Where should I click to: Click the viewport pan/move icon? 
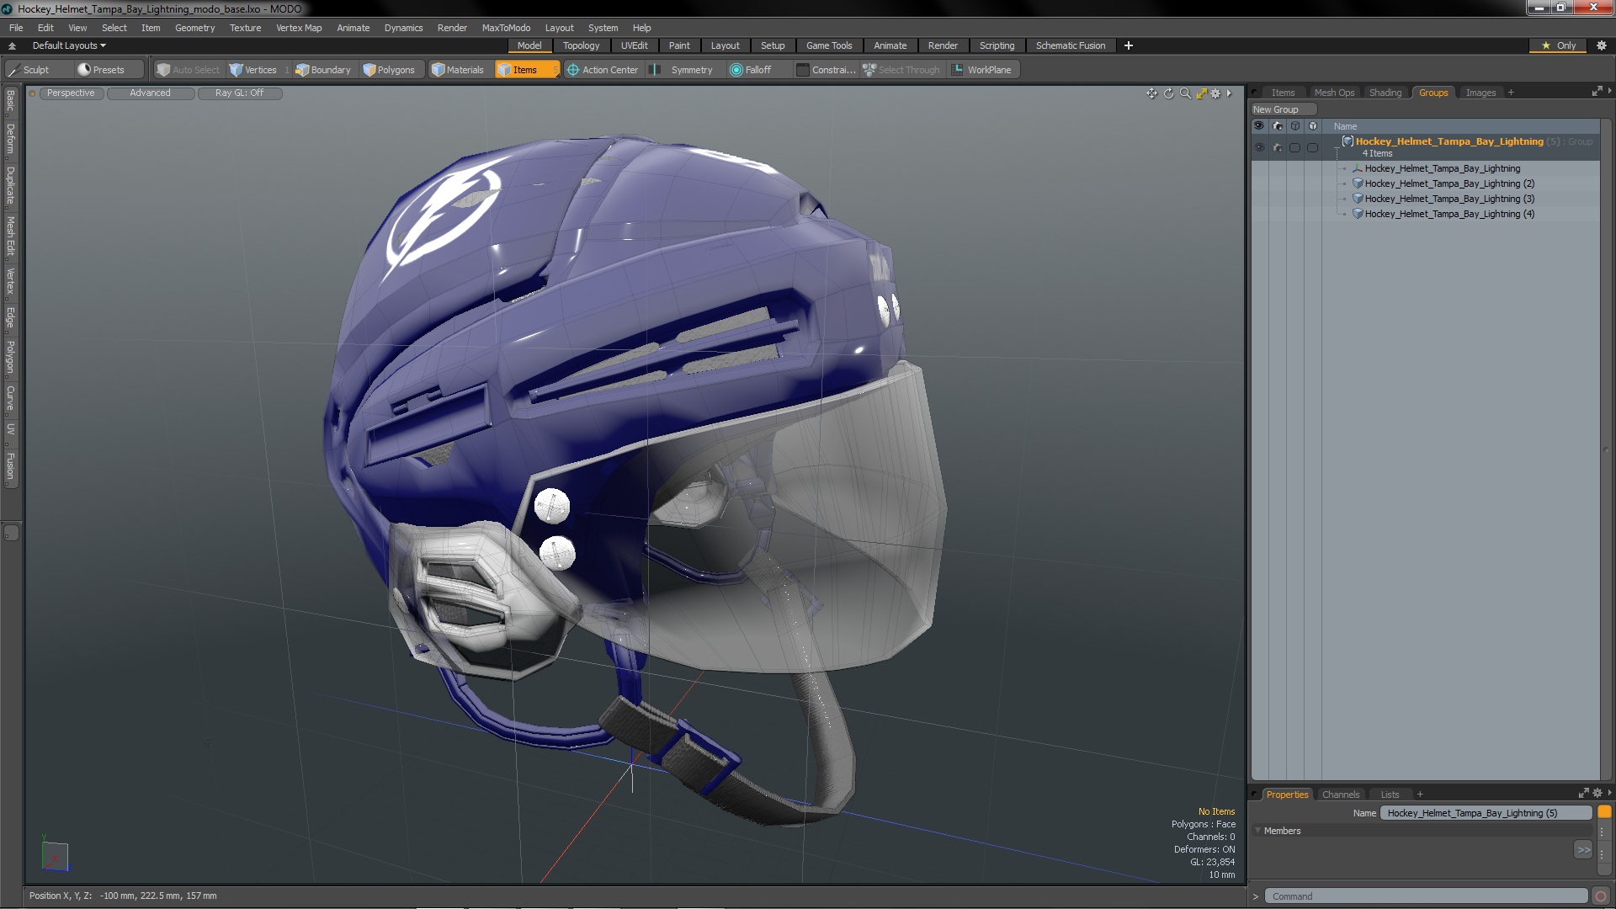[x=1151, y=93]
